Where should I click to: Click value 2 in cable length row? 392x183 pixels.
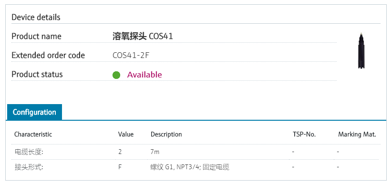pyautogui.click(x=120, y=152)
